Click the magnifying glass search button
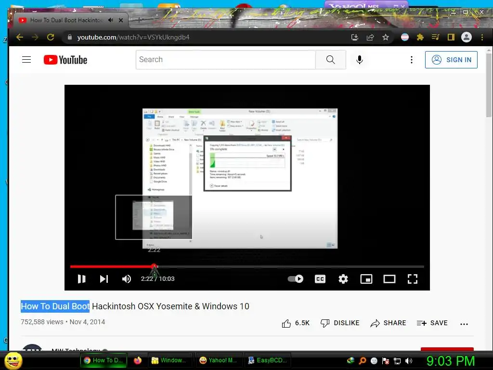Image resolution: width=493 pixels, height=370 pixels. (330, 59)
